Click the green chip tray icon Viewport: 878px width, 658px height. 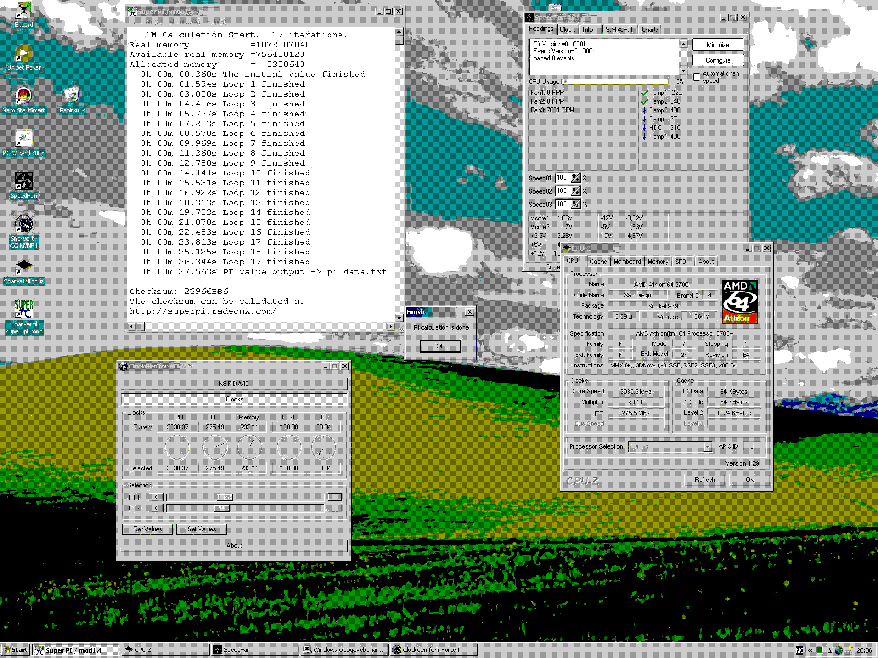pyautogui.click(x=819, y=650)
